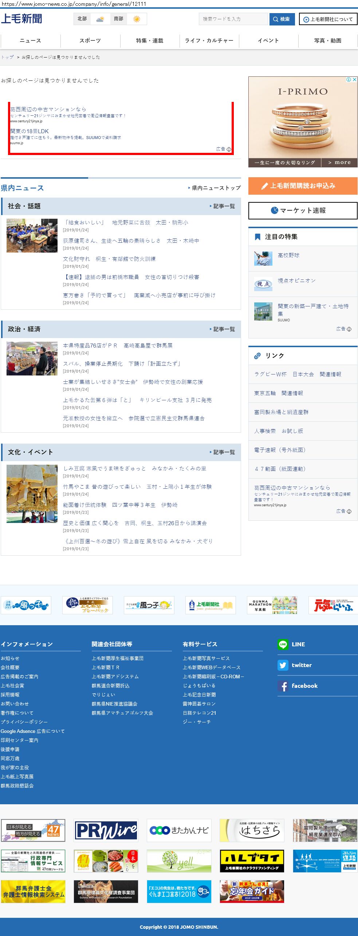
Task: Open 記事一覧 for 政治・経済 section
Action: pos(223,329)
